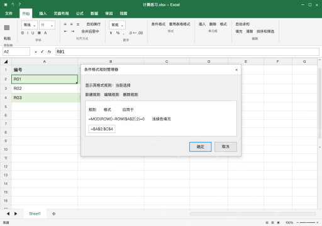
Task: Click 套用表格格式 in ribbon
Action: click(x=180, y=24)
